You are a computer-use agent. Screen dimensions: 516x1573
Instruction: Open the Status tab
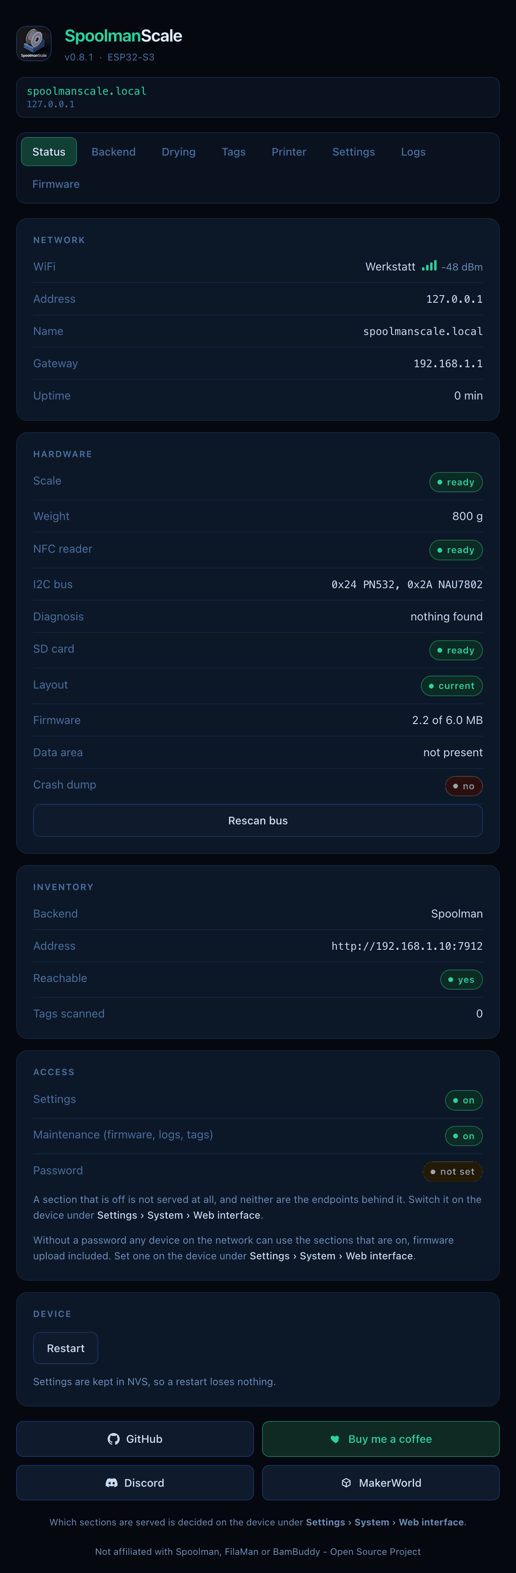pyautogui.click(x=49, y=151)
